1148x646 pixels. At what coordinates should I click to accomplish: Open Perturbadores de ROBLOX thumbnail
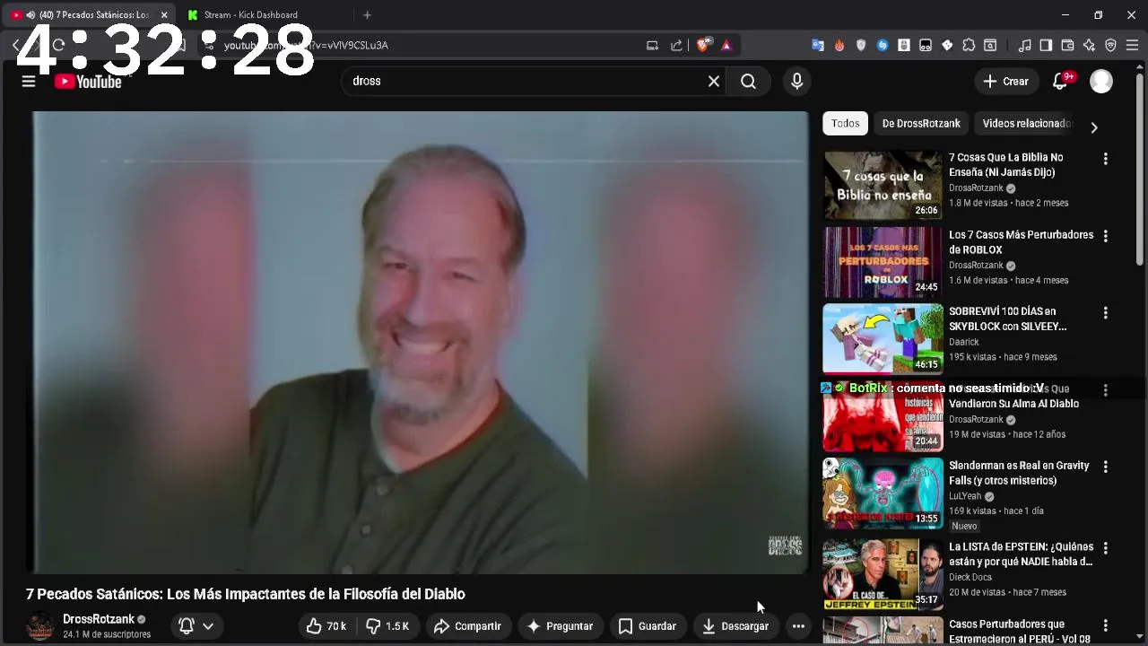[x=883, y=262]
